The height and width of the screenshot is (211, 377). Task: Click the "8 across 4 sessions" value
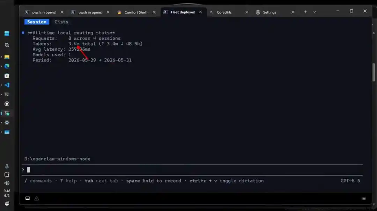[94, 38]
